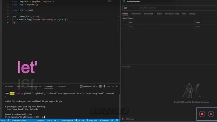Toggle the Postman sidebar icon beside Console
The image size is (217, 122).
pyautogui.click(x=123, y=119)
